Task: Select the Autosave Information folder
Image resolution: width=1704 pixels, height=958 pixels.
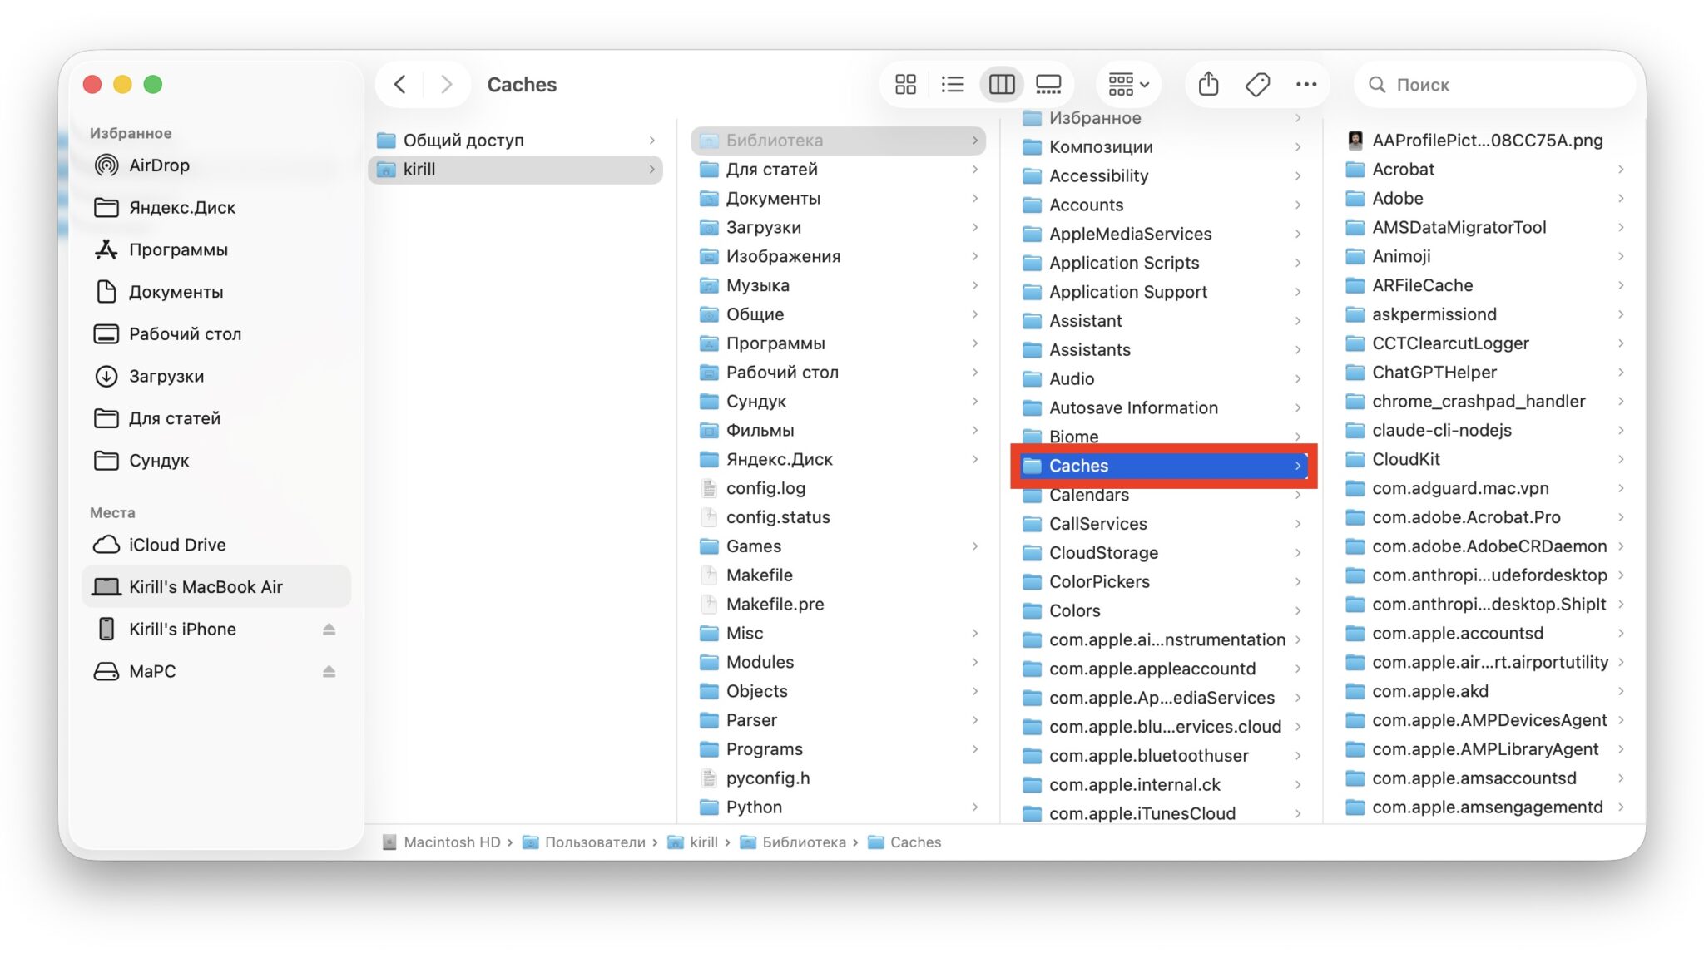Action: tap(1162, 407)
